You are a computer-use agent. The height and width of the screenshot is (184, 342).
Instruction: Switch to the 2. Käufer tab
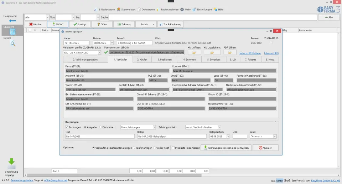click(x=142, y=59)
